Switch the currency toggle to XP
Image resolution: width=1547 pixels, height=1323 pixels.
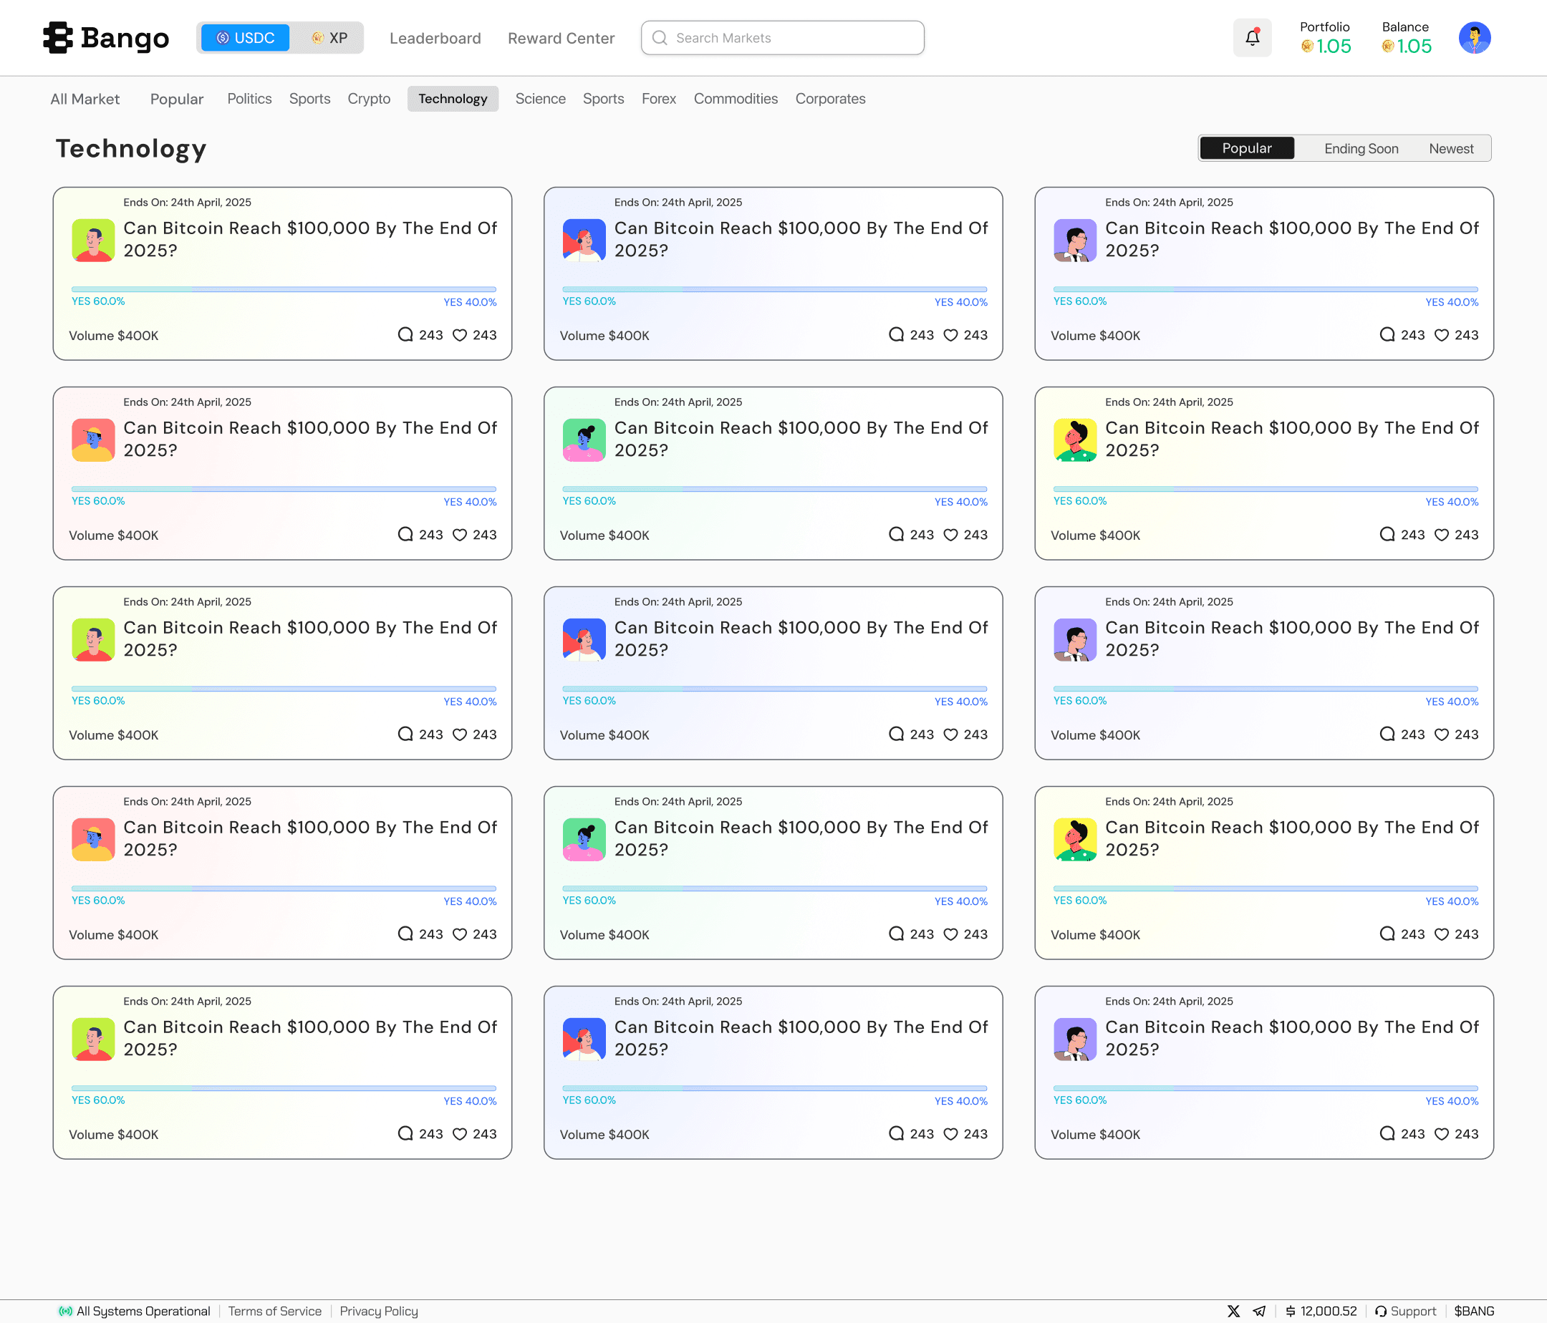(329, 38)
